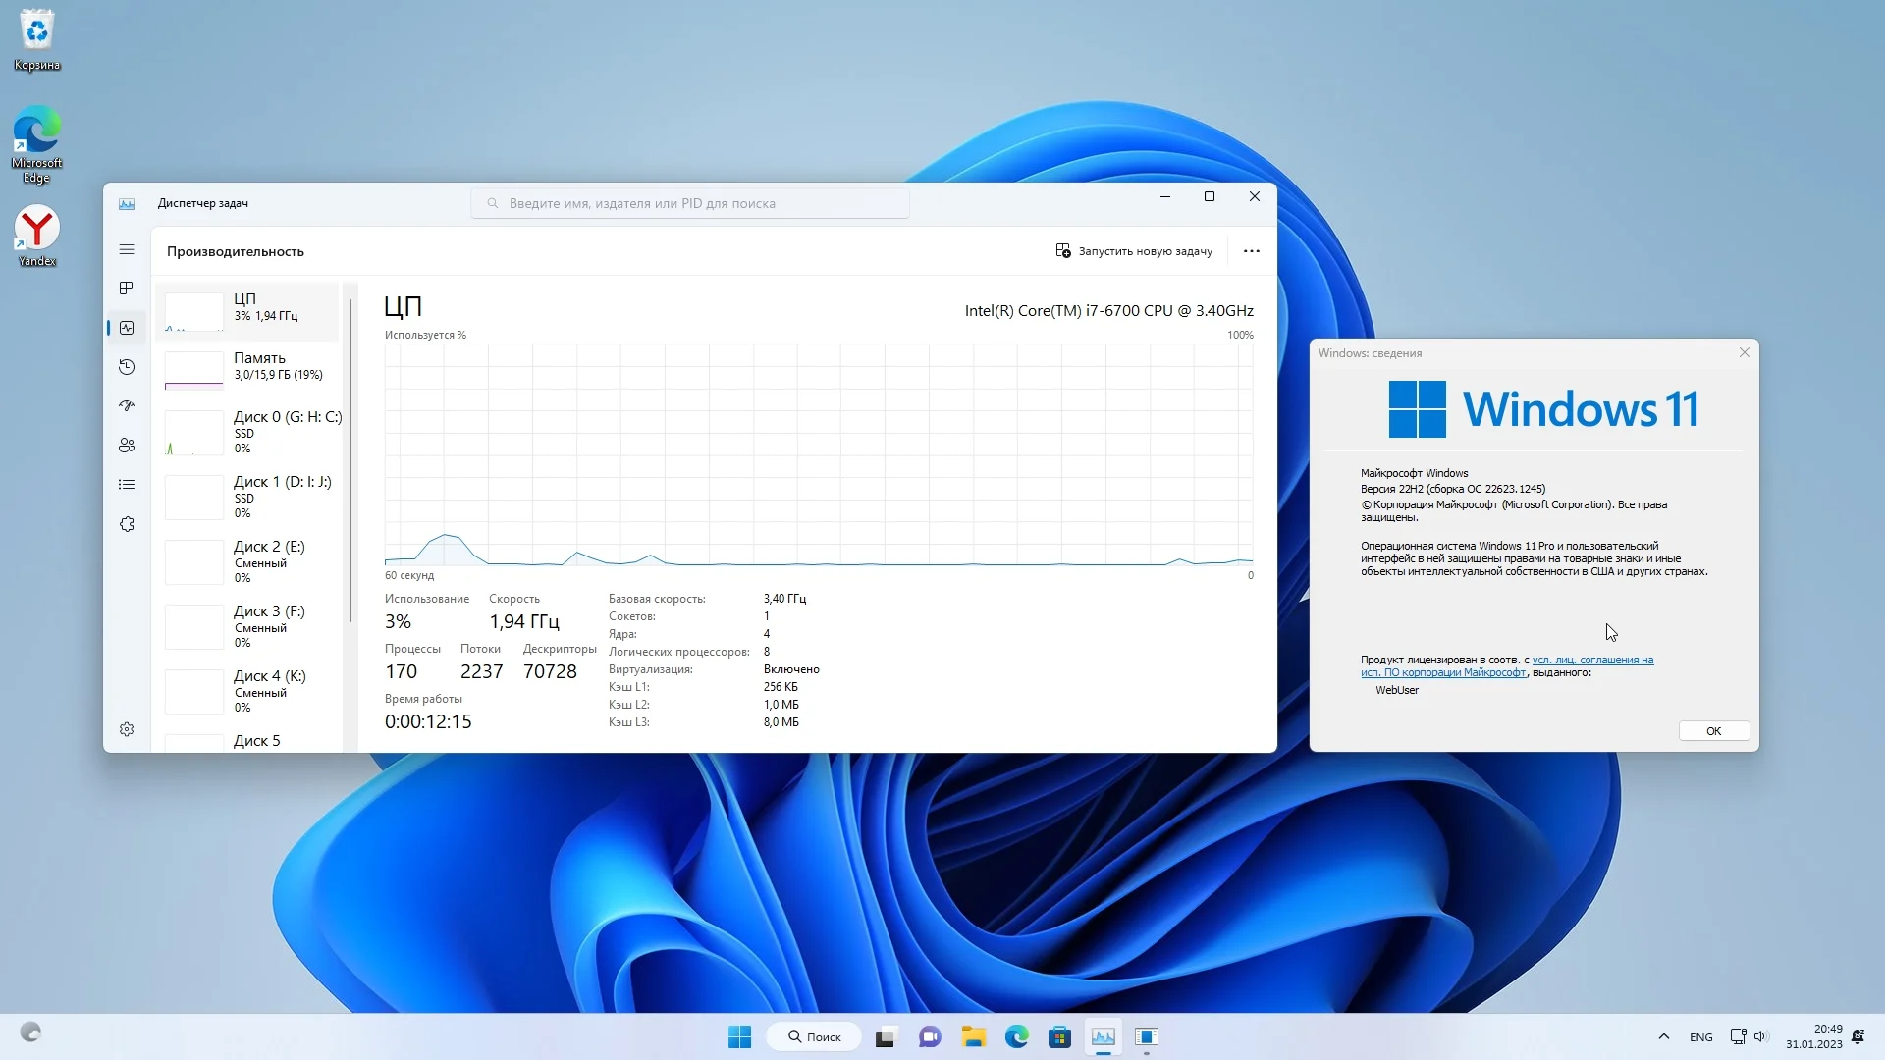Switch ENG input language indicator

click(1700, 1037)
